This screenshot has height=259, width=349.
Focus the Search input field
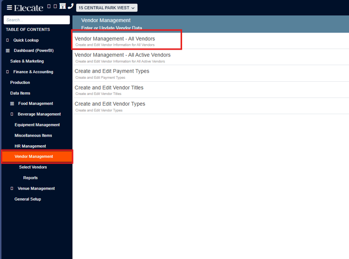[37, 20]
